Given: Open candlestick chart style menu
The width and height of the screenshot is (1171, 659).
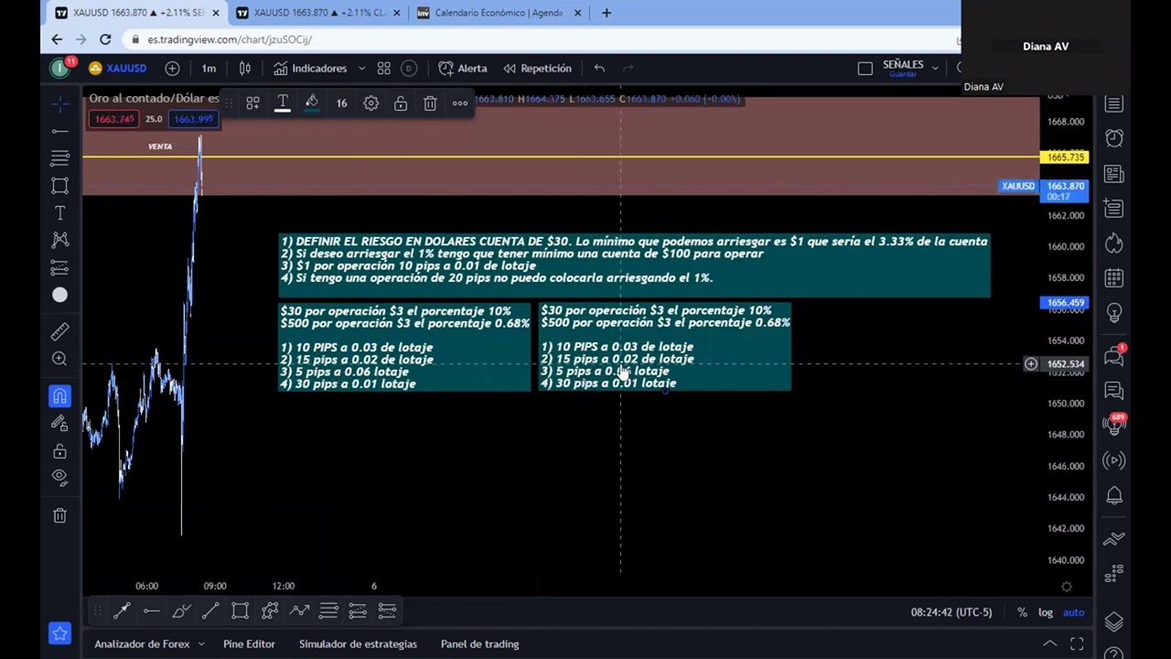Looking at the screenshot, I should [245, 68].
